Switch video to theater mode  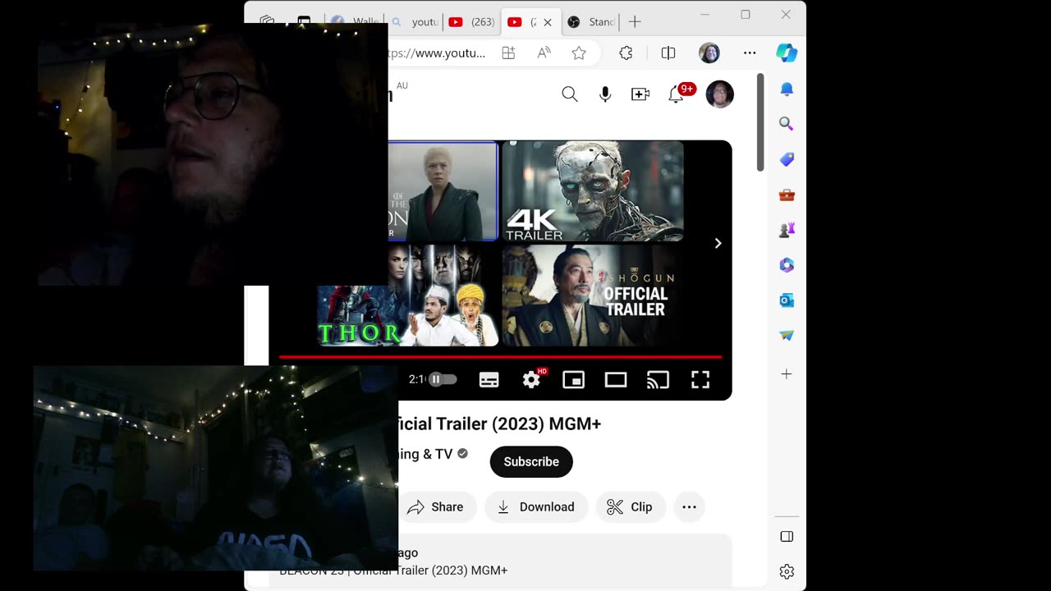coord(616,379)
